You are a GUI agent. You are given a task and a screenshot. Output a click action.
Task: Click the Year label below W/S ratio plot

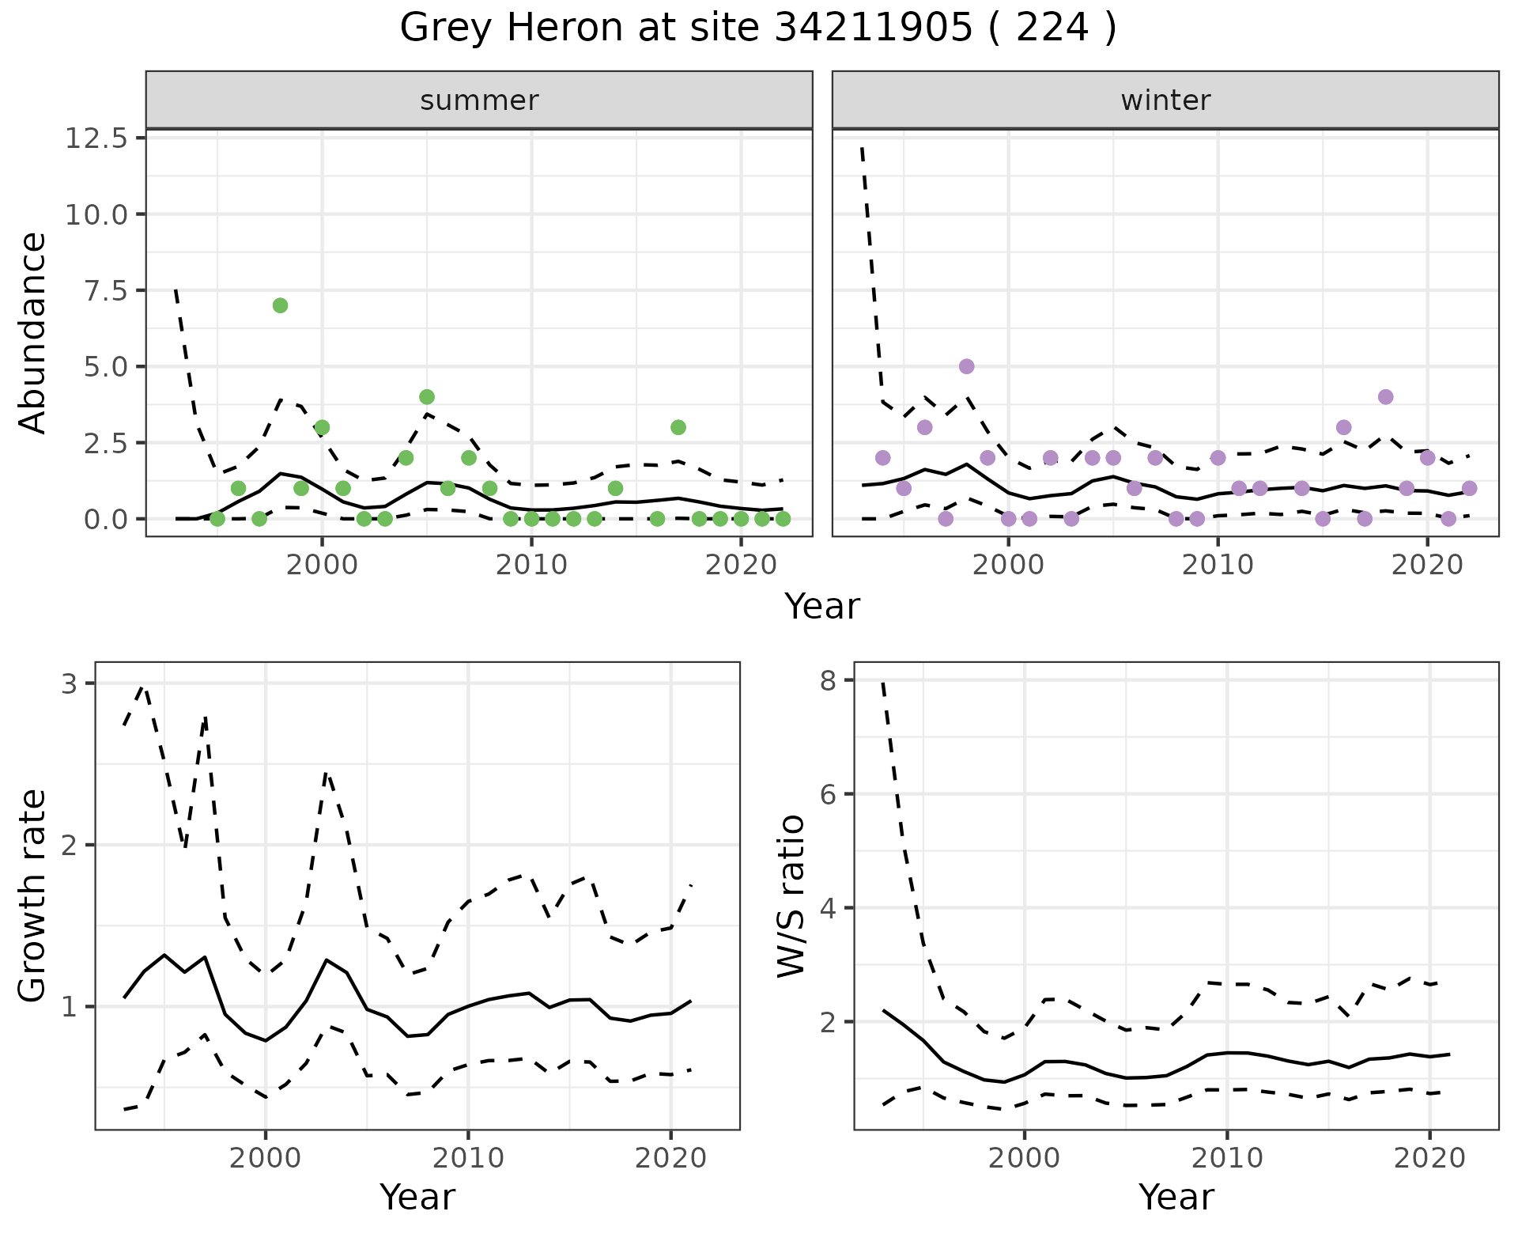[1176, 1198]
